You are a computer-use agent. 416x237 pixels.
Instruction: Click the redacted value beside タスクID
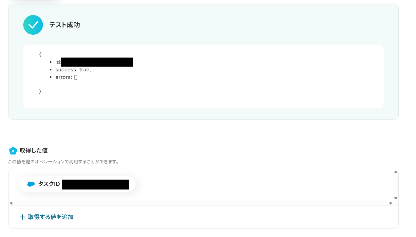95,184
